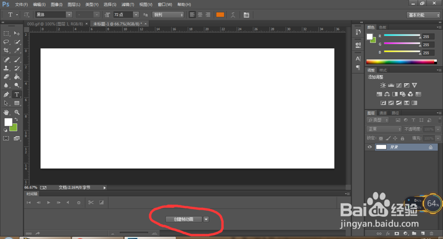Select the Dodge tool

[17, 85]
